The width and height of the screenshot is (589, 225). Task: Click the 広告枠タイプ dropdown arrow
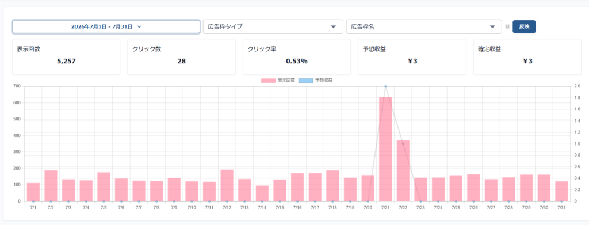pos(333,26)
